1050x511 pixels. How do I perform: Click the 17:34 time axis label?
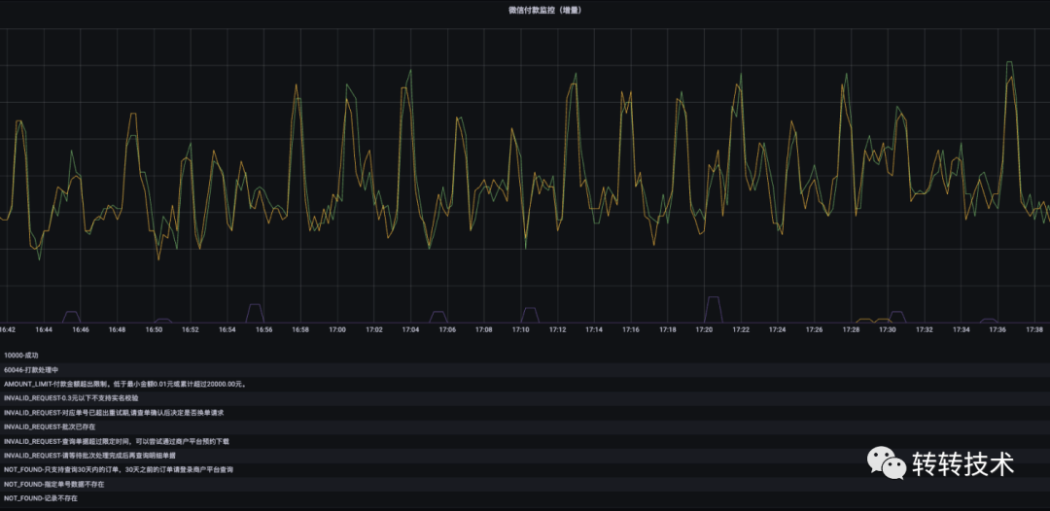point(961,329)
